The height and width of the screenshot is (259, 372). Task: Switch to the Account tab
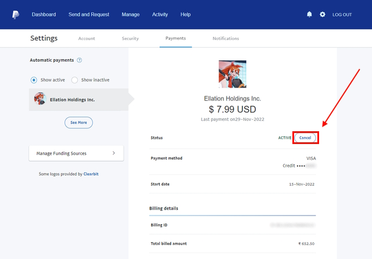(x=87, y=38)
